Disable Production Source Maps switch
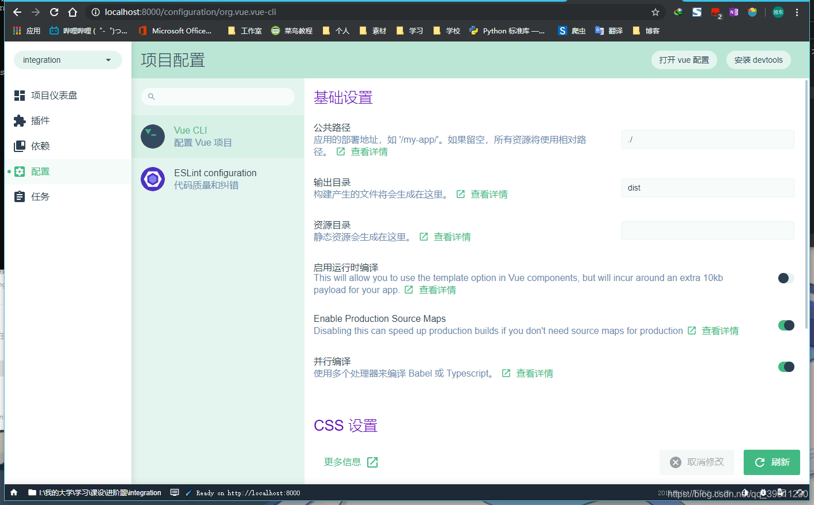814x505 pixels. pos(786,325)
